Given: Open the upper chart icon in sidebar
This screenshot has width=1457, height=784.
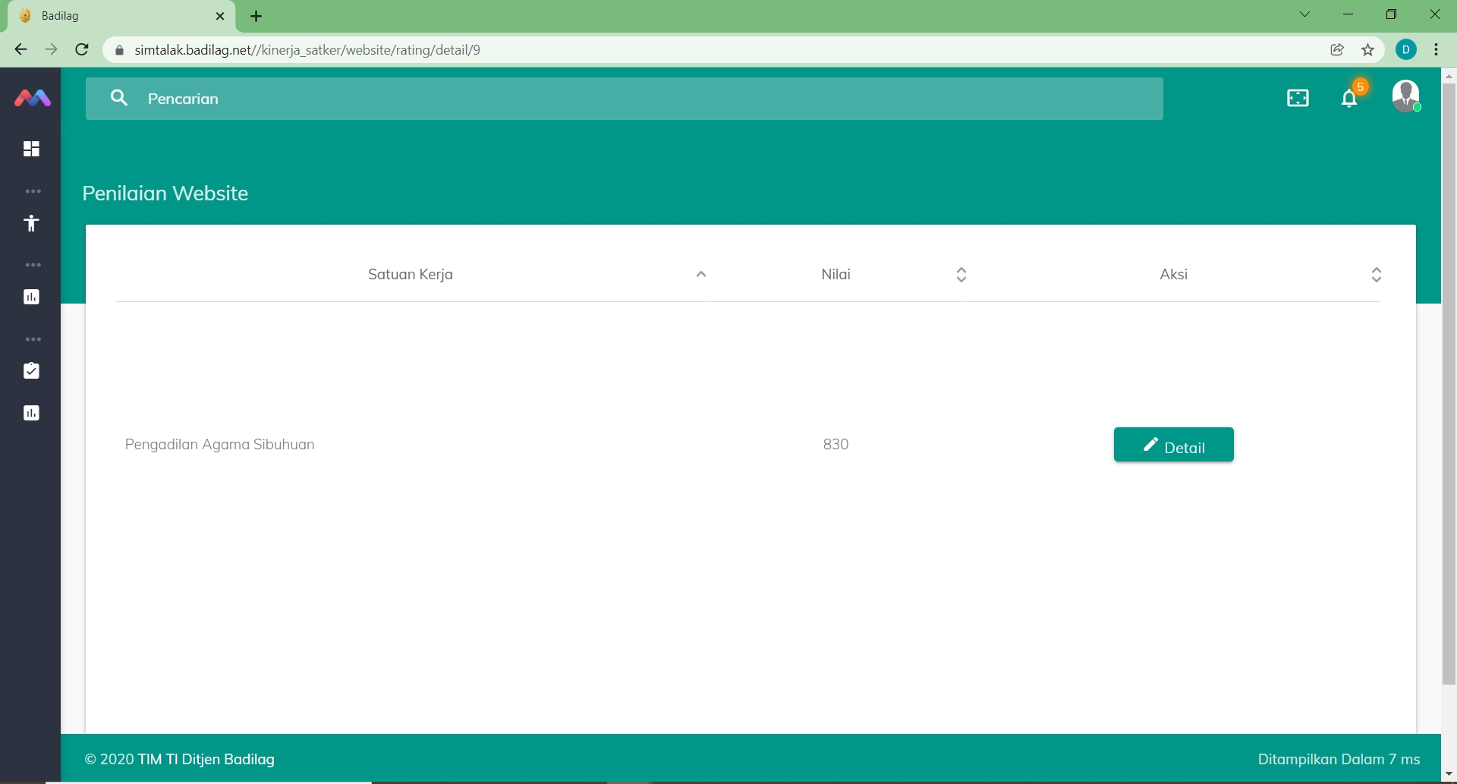Looking at the screenshot, I should point(31,297).
